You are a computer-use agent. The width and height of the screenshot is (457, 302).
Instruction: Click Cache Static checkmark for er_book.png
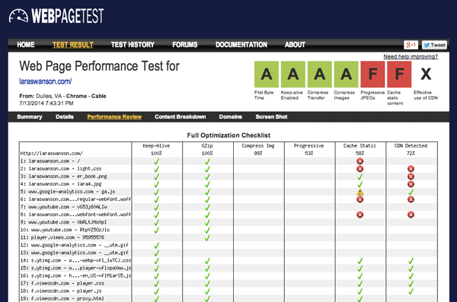[360, 176]
